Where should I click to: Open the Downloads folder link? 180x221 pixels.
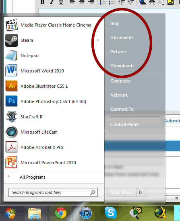click(122, 66)
